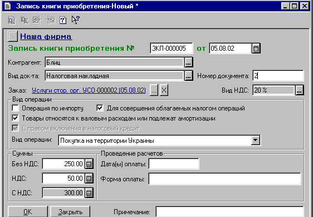The image size is (313, 217).
Task: Click the second toolbar document-delete icon
Action: tap(25, 20)
